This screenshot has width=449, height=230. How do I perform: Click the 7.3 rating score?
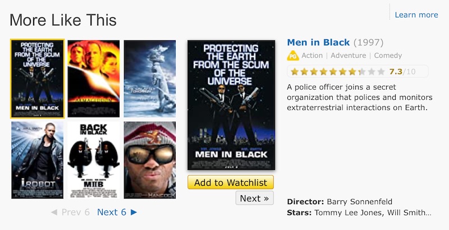pyautogui.click(x=396, y=72)
